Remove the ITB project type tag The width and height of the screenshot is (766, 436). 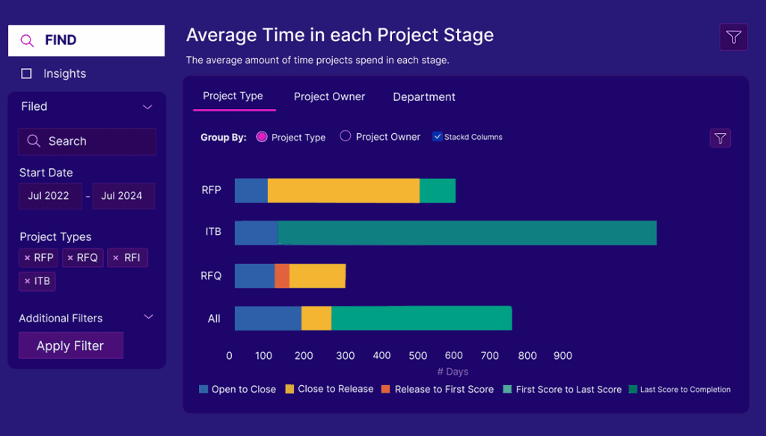pos(28,282)
